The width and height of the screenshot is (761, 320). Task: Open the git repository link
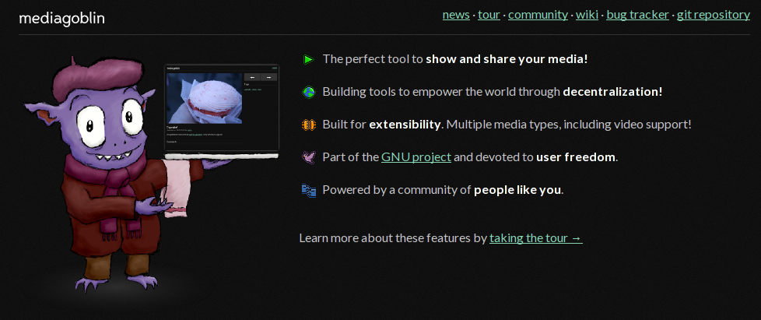click(714, 15)
